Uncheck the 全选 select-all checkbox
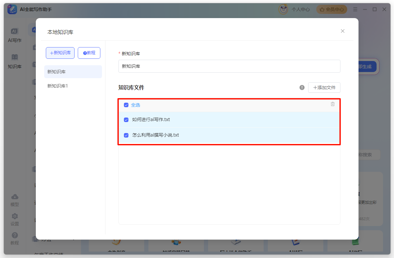This screenshot has width=394, height=258. (x=126, y=105)
